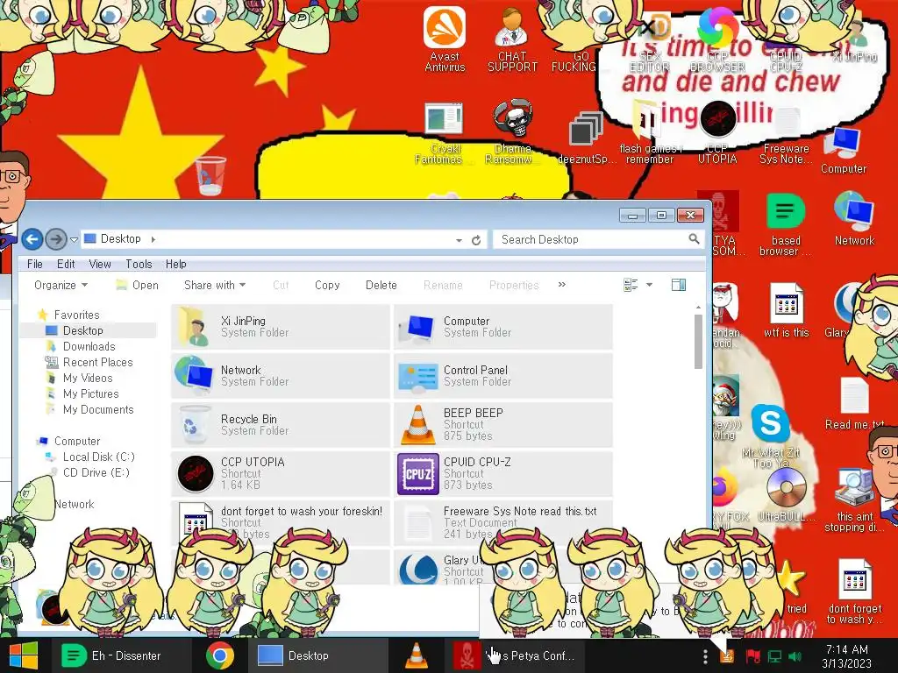Open the Recycle Bin on the desktop
The image size is (898, 673).
click(210, 175)
